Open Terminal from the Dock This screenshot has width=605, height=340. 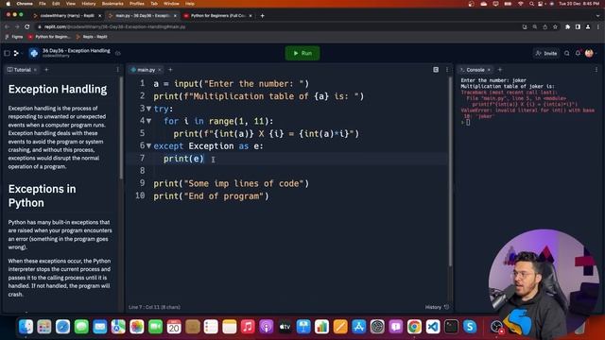pyautogui.click(x=451, y=327)
